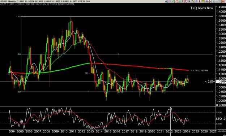Screen dimensions: 226x136
Task: Select the tan pencil drawing tool icon
Action: coord(176,1)
